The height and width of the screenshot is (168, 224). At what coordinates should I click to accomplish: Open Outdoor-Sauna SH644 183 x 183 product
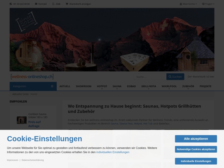coord(38,116)
